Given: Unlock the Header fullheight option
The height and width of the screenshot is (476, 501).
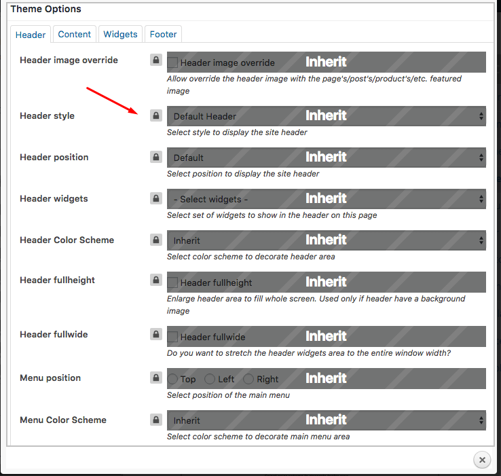Looking at the screenshot, I should [156, 280].
